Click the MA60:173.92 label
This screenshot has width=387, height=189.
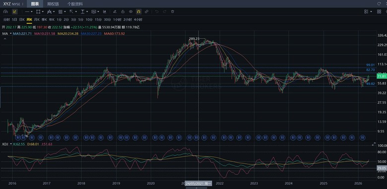115,33
